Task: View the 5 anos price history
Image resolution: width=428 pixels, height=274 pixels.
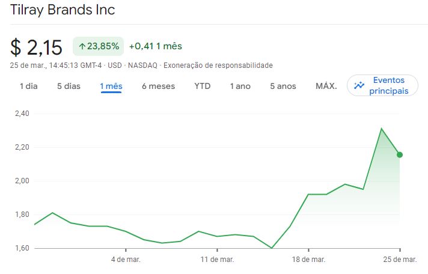Action: tap(283, 86)
